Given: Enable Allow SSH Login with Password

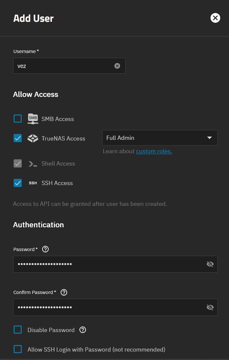Looking at the screenshot, I should click(18, 349).
